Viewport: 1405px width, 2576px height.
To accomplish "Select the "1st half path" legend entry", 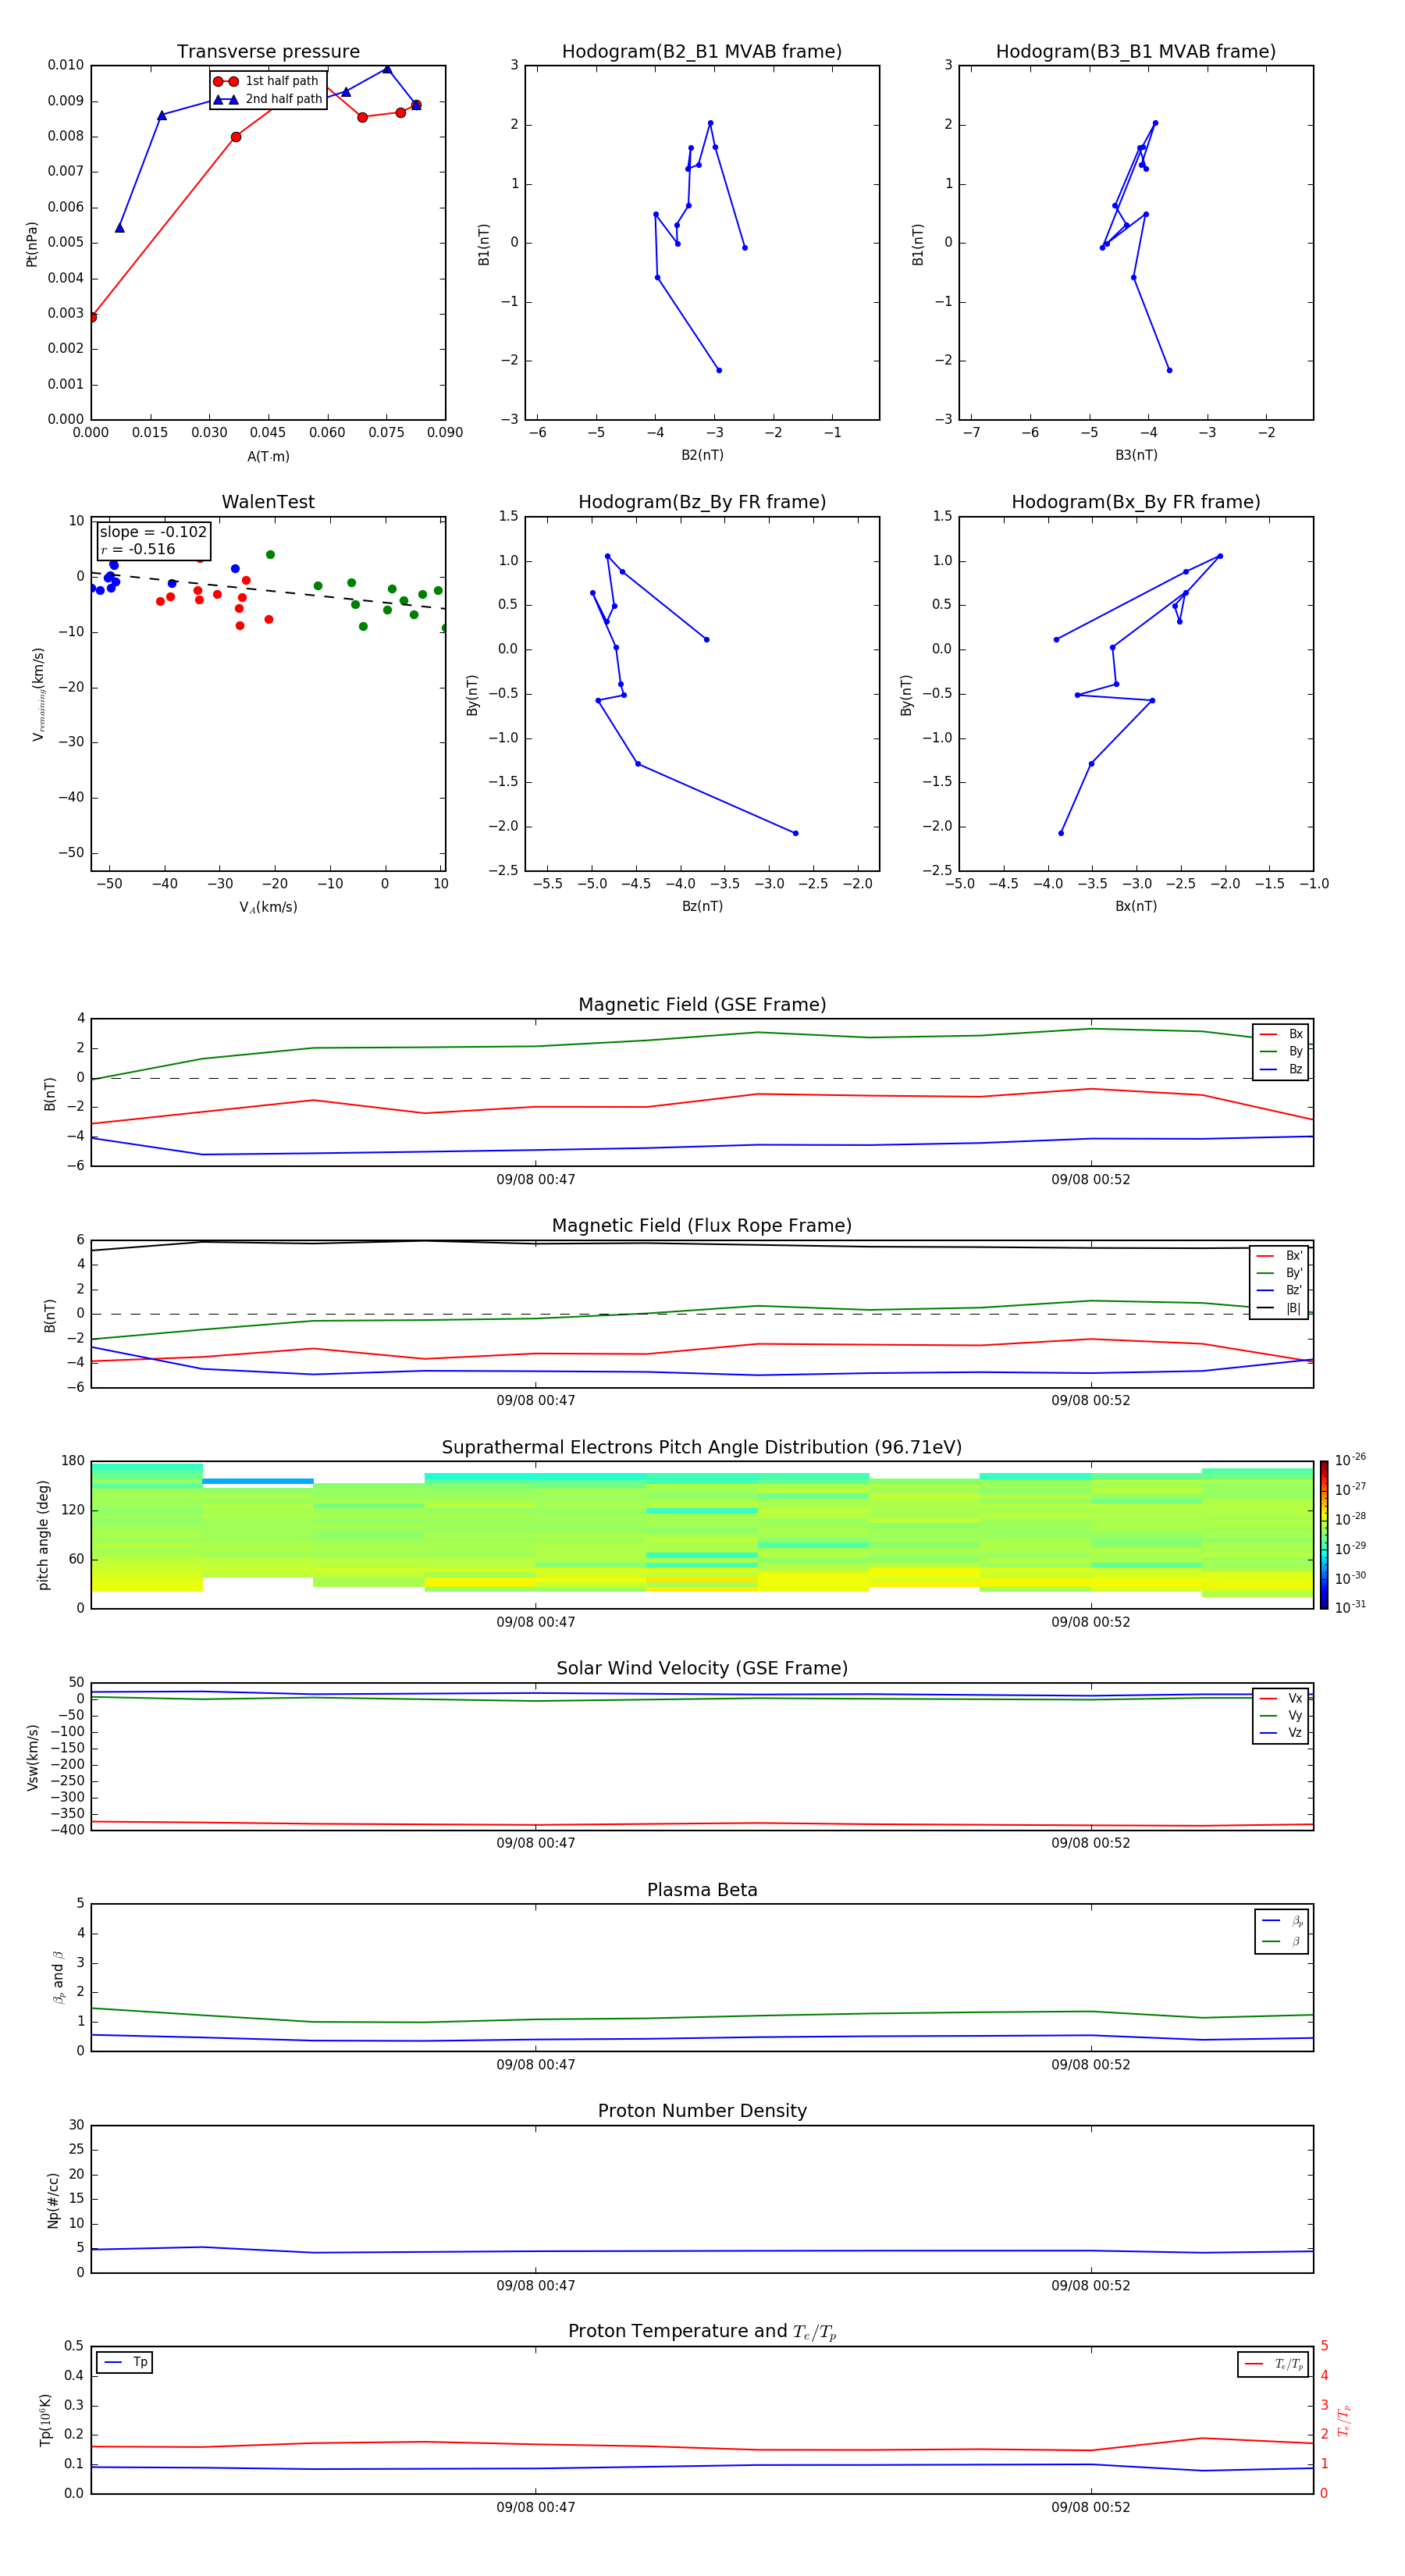I will click(x=266, y=81).
